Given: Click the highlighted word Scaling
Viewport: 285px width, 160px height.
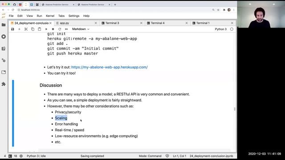Looking at the screenshot, I should (x=61, y=118).
